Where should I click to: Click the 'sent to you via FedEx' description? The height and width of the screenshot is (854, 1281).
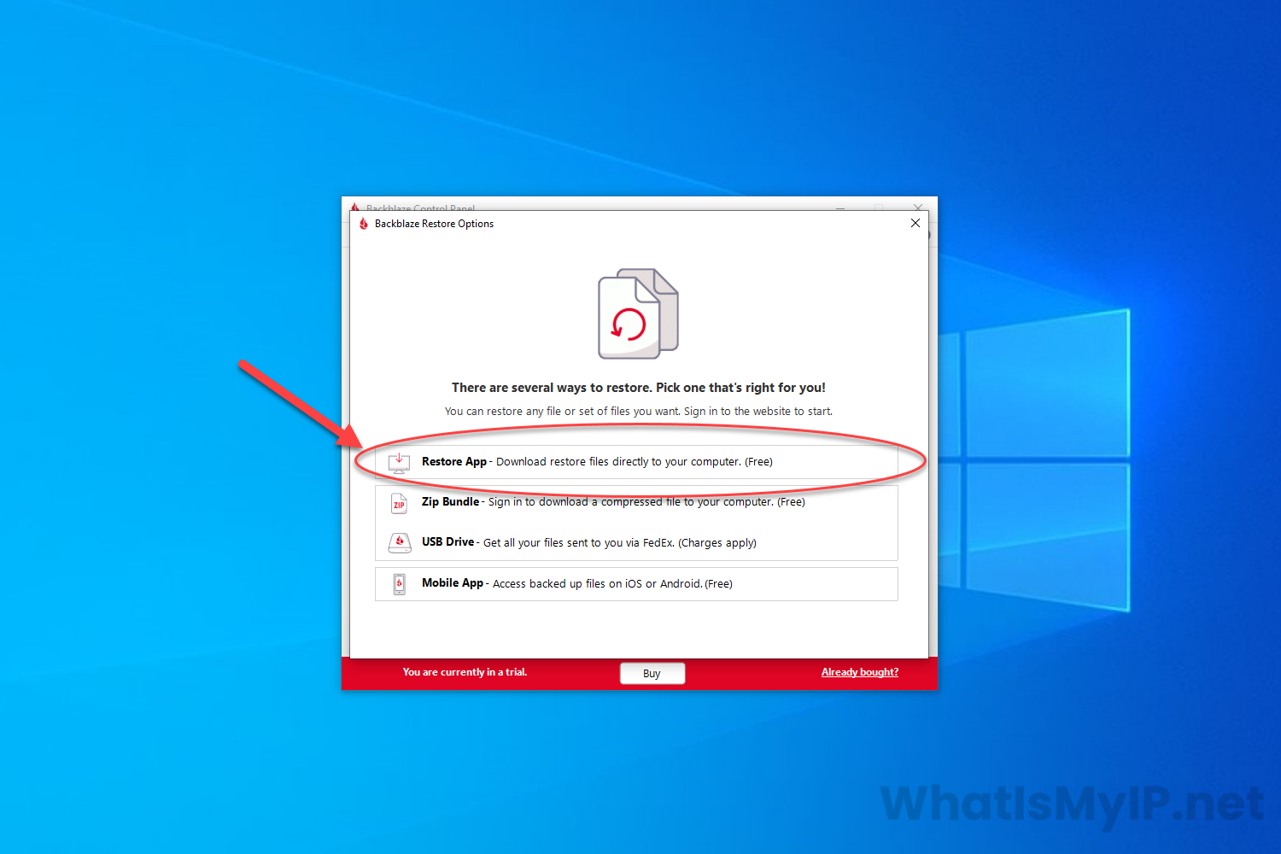[620, 543]
